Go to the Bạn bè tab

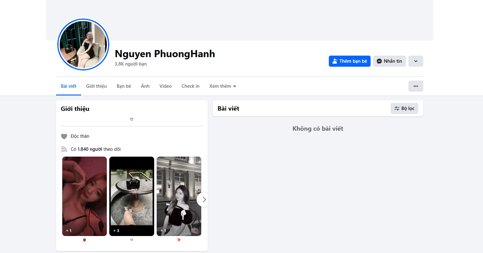124,86
